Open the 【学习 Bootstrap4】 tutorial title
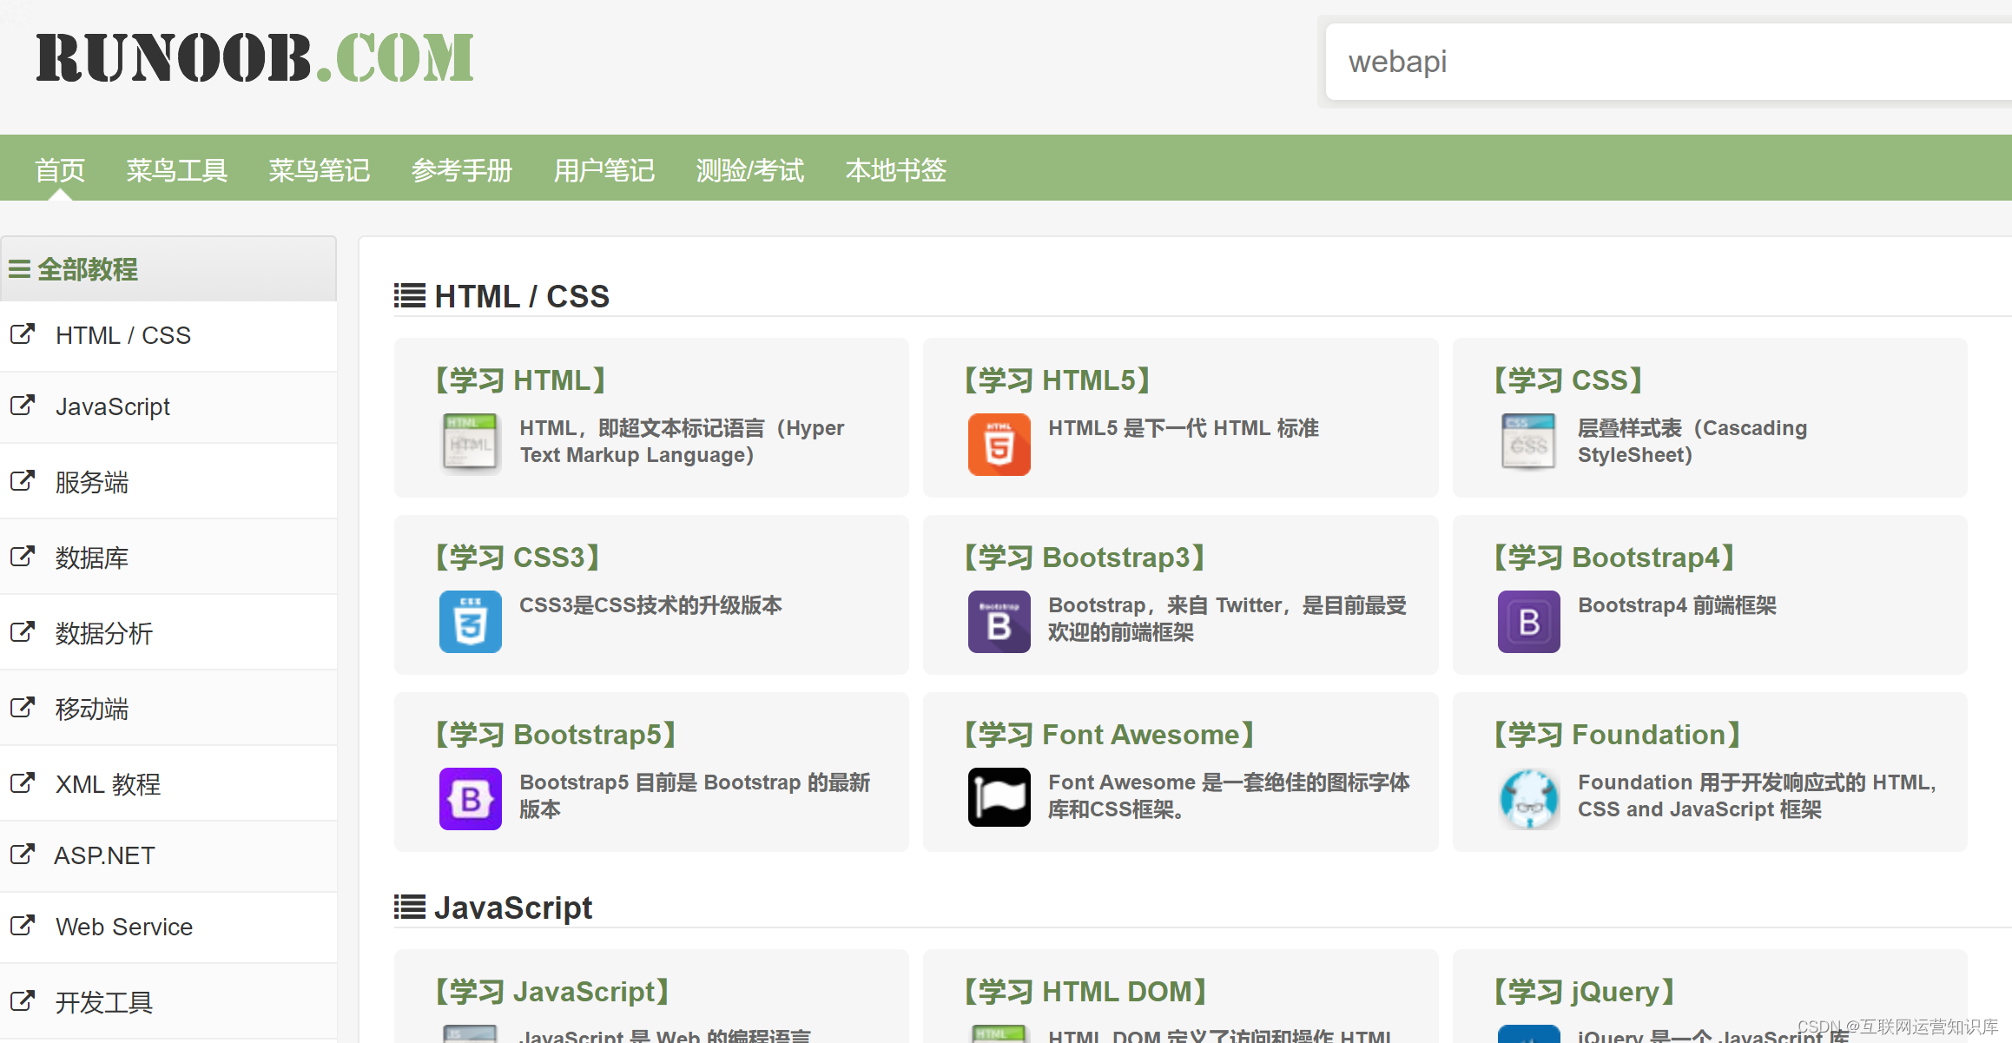The image size is (2012, 1043). (x=1614, y=558)
